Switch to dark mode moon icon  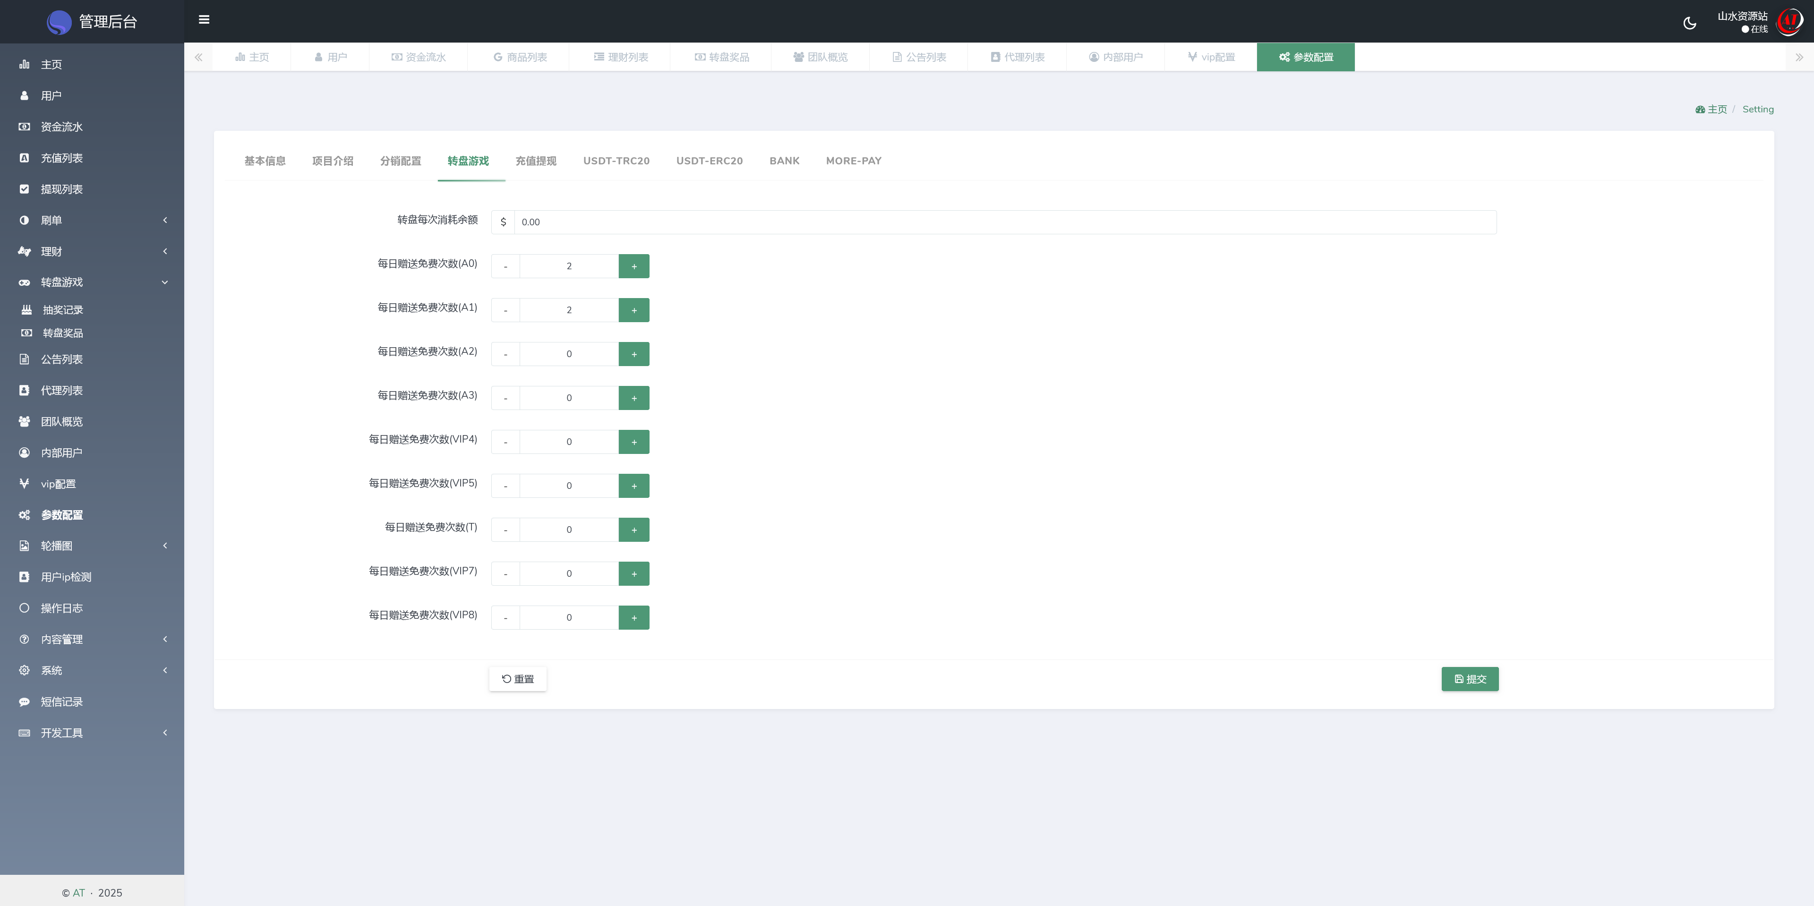[1689, 23]
